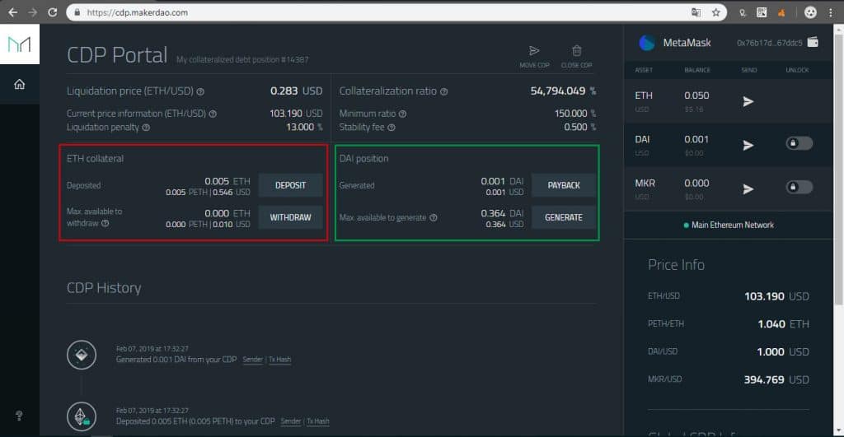The image size is (844, 437).
Task: Open Tx Hash link for Generated DAI
Action: point(280,360)
